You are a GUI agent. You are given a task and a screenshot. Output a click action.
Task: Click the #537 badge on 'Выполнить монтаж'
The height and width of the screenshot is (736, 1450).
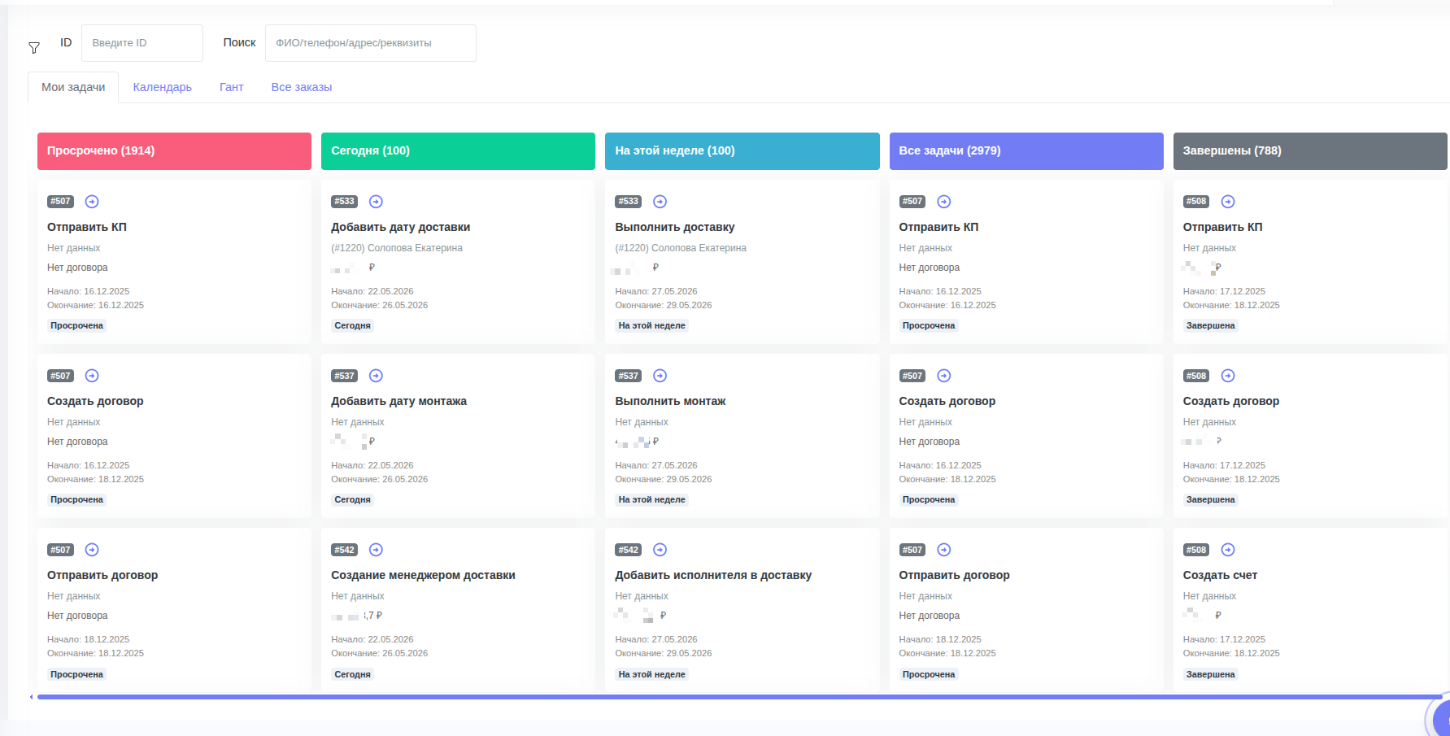coord(629,376)
